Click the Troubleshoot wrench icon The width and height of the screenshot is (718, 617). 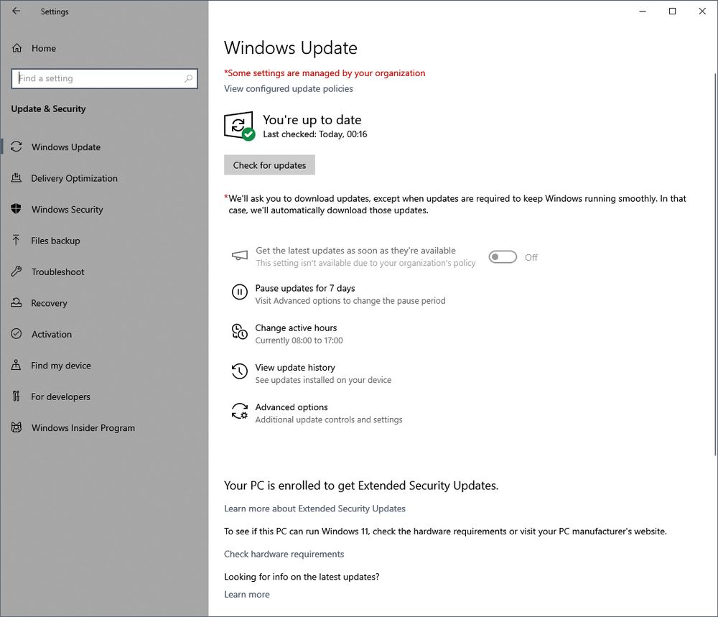17,272
